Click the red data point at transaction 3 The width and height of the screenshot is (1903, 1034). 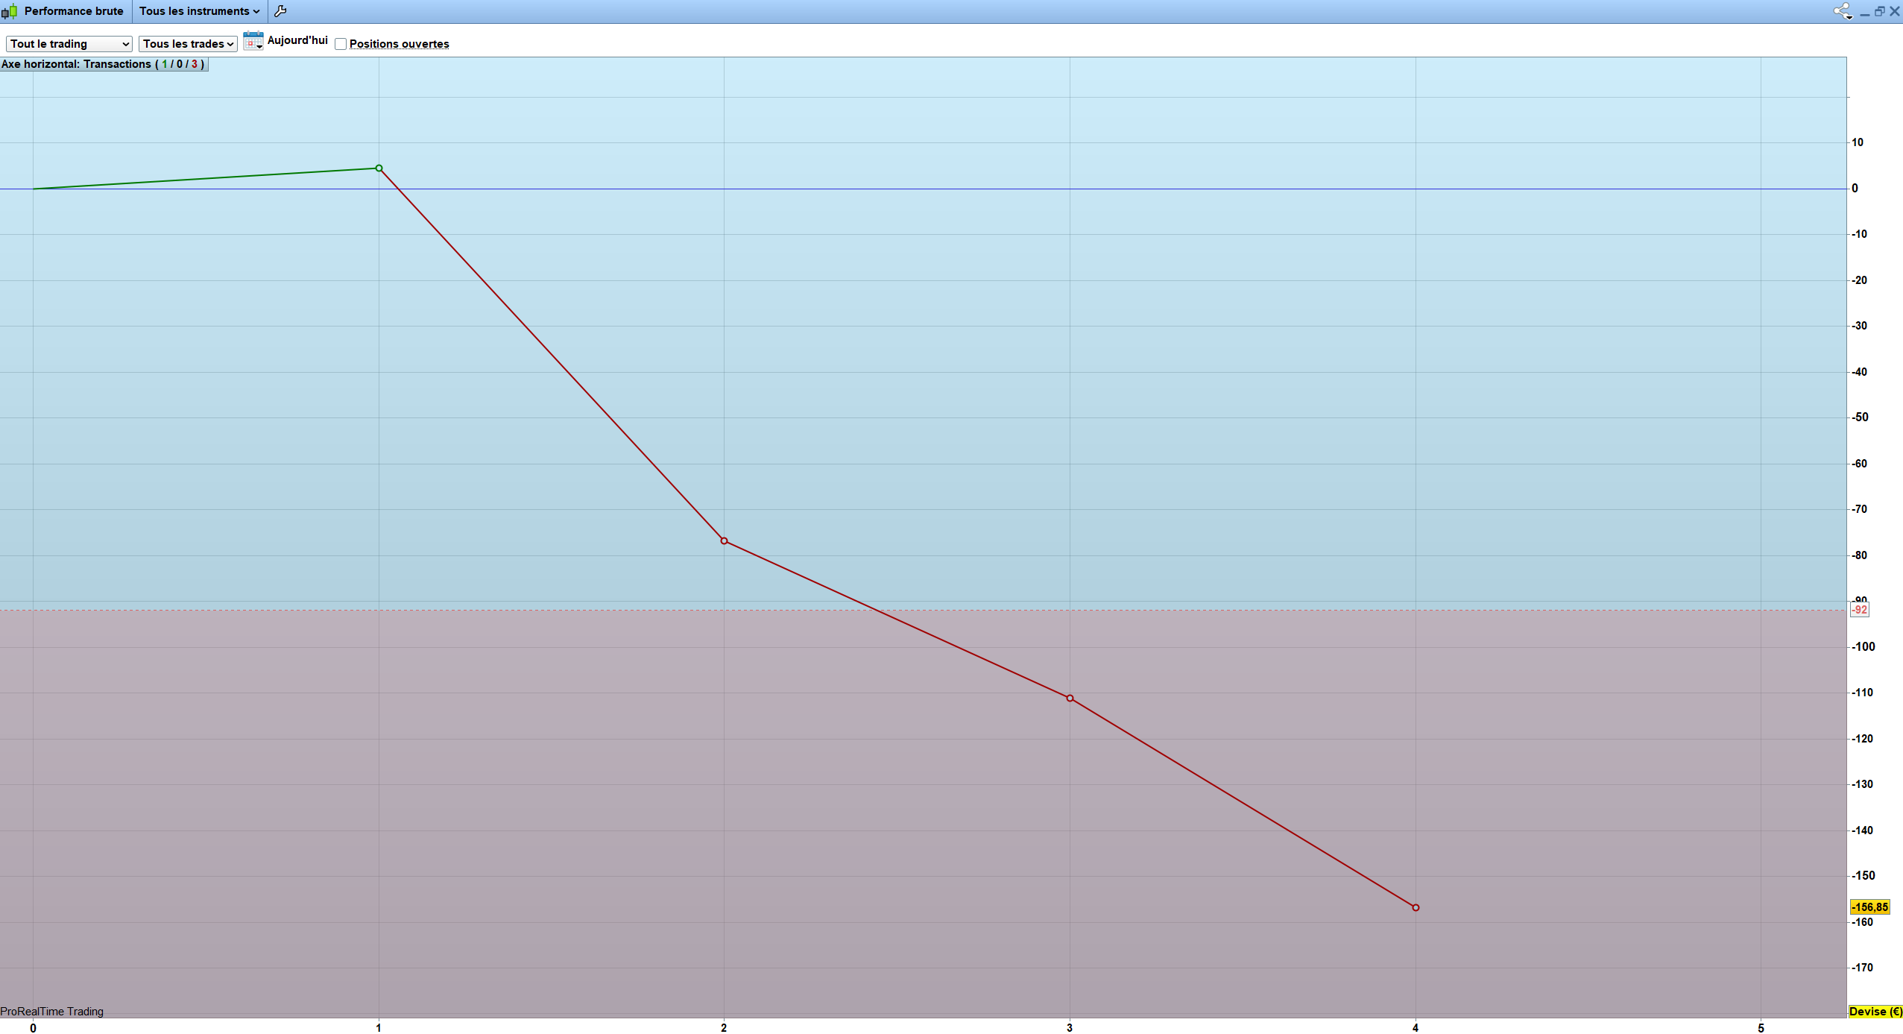[x=1070, y=699]
